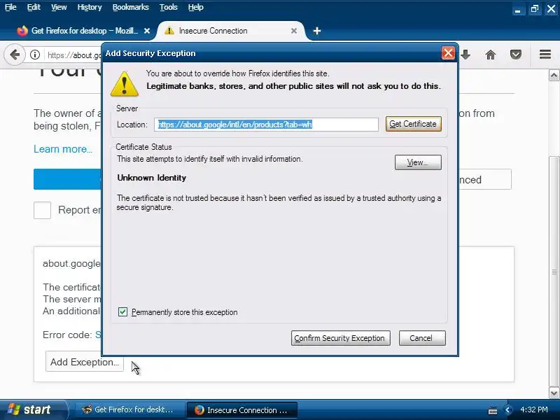Viewport: 560px width, 420px height.
Task: Uncheck Permanently store this exception
Action: point(122,311)
